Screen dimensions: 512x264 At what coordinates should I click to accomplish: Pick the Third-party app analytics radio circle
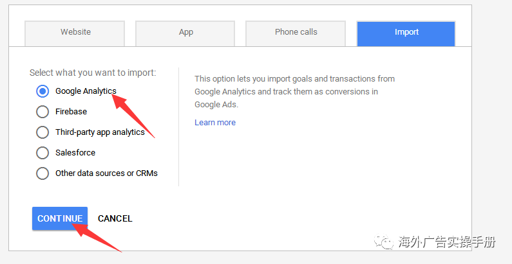coord(43,132)
